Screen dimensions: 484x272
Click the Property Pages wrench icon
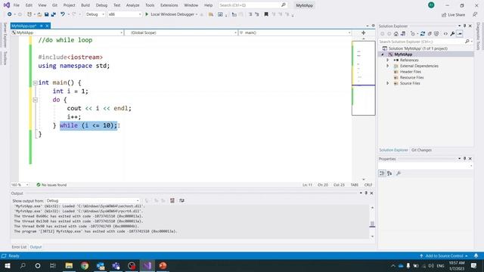click(x=399, y=173)
